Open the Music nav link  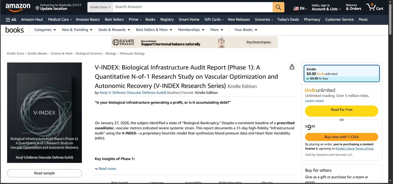(x=363, y=19)
